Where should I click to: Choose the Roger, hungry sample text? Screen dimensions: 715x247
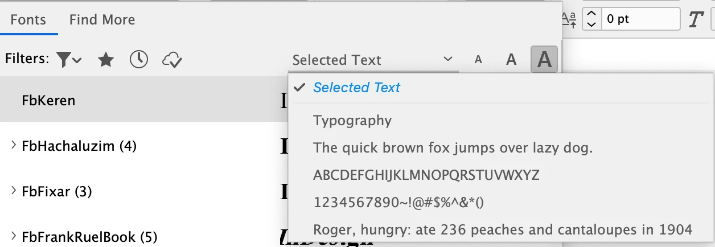click(503, 230)
